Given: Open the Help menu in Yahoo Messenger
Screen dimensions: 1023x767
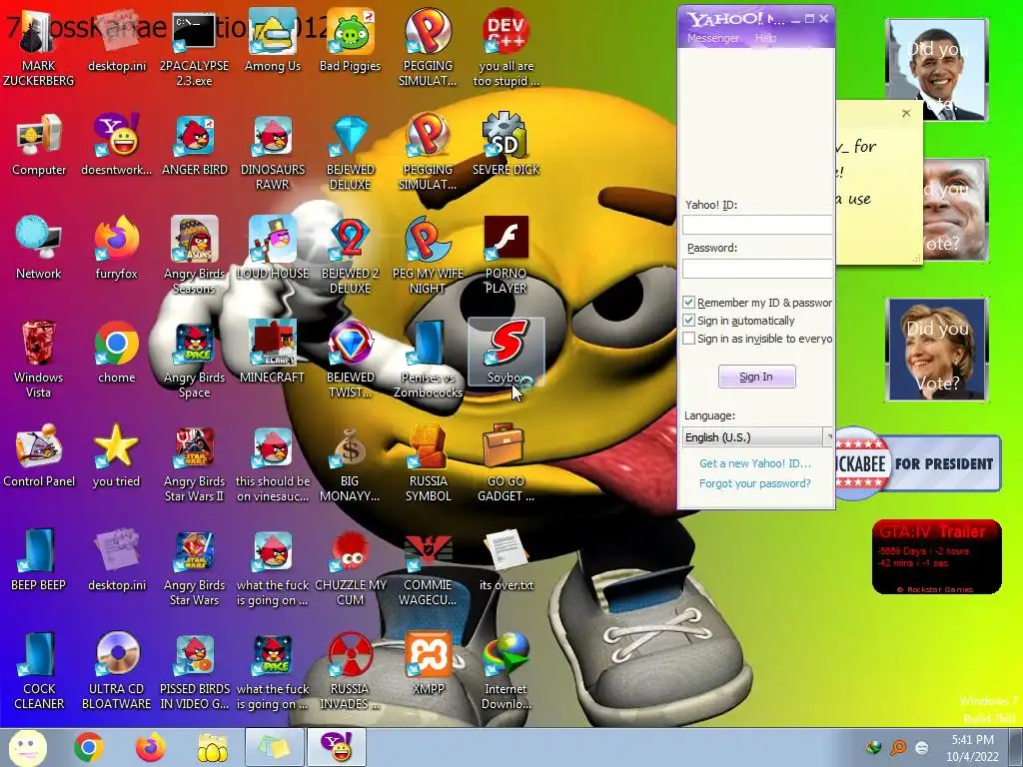Looking at the screenshot, I should (765, 38).
